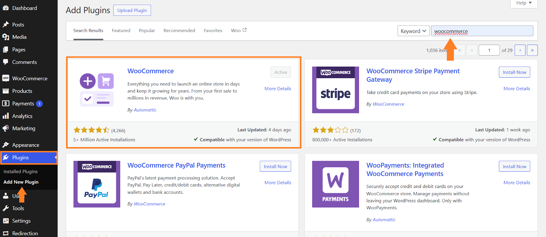Click WooCommerce Stripe Payment Gateway title

tap(413, 75)
